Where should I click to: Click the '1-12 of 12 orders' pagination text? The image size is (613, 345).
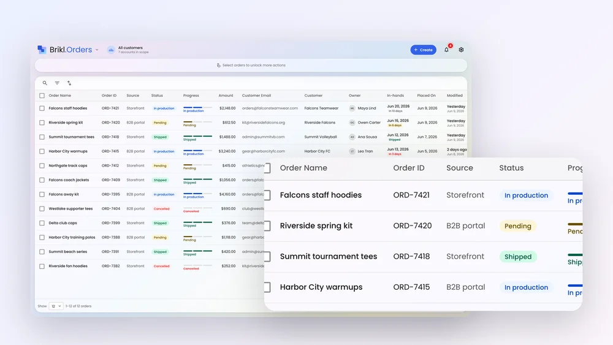click(x=78, y=306)
